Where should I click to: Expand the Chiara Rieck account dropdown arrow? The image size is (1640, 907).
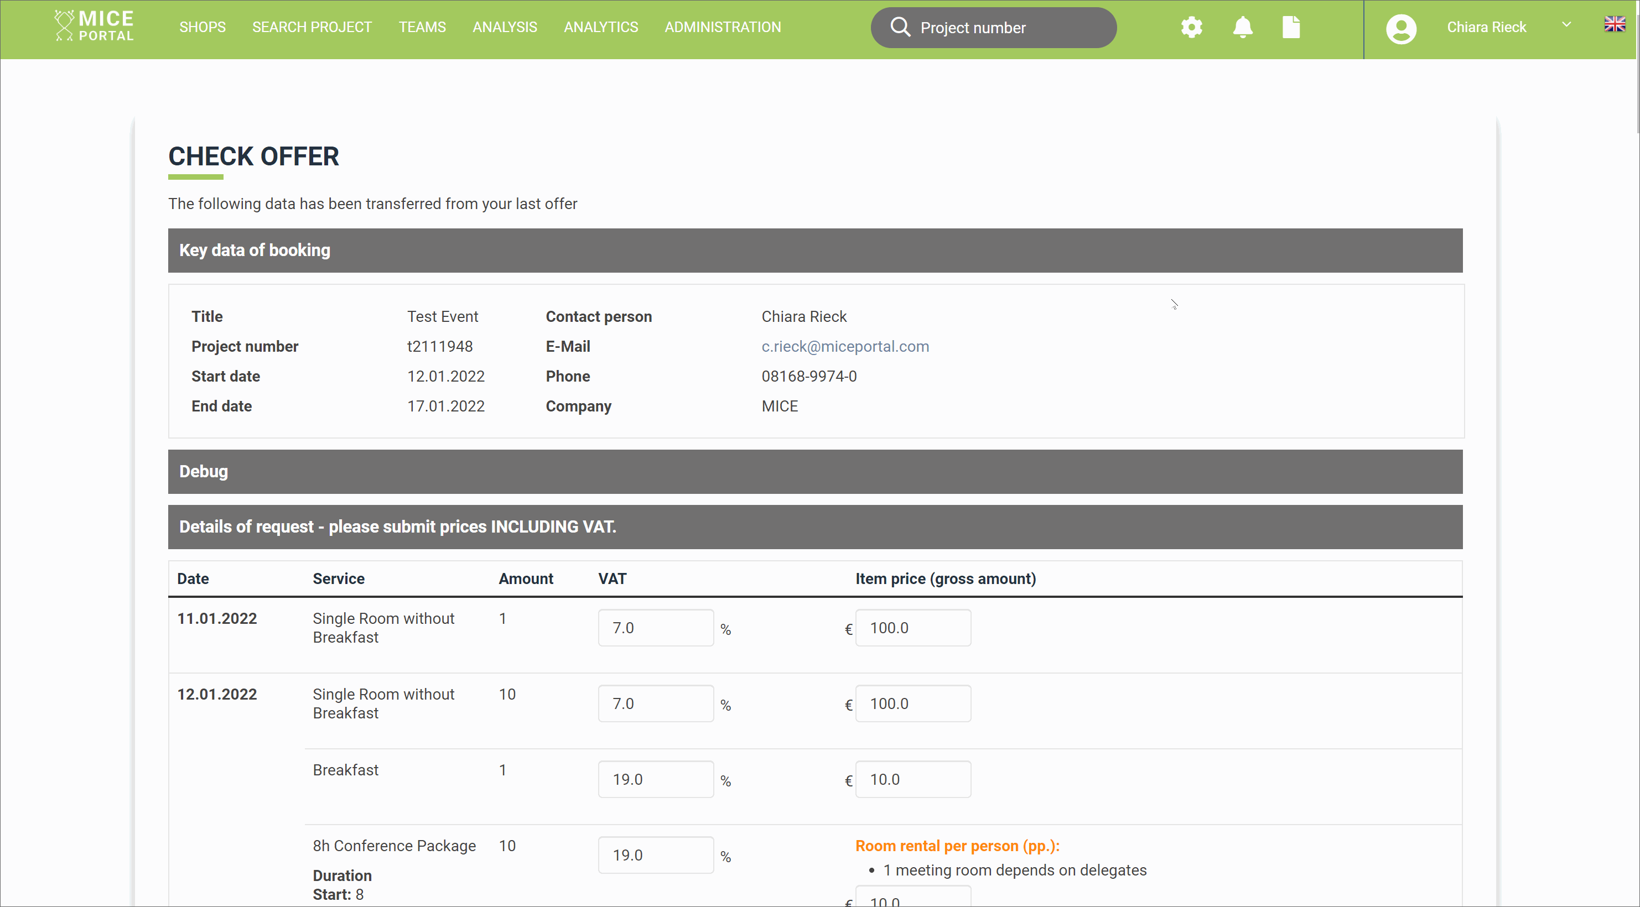pos(1566,25)
